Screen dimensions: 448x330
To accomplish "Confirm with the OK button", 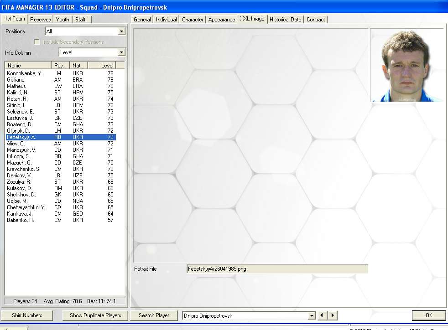I will coord(428,315).
